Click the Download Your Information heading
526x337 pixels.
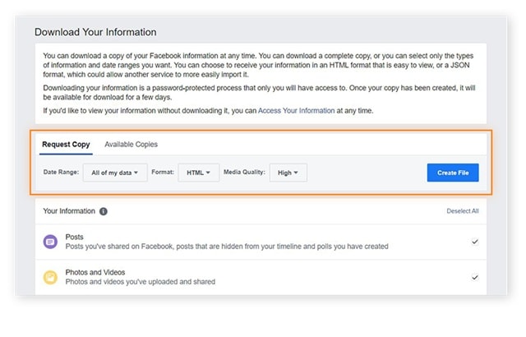click(x=95, y=32)
